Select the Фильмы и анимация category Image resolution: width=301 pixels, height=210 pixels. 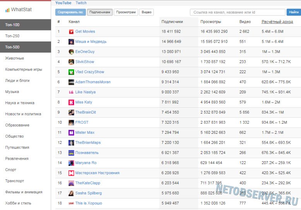(x=24, y=192)
